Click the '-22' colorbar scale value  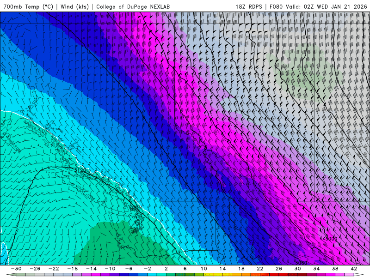(x=54, y=269)
